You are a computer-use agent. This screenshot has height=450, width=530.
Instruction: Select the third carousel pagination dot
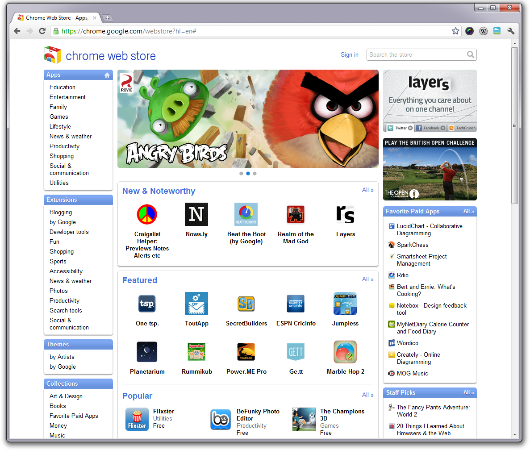coord(255,173)
